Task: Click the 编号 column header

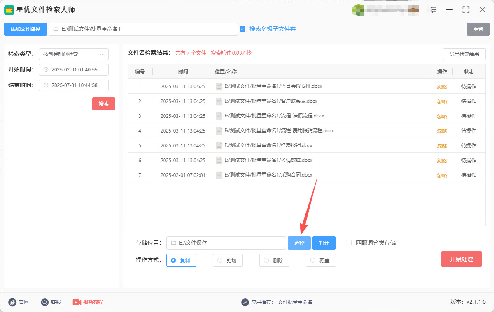Action: point(140,72)
